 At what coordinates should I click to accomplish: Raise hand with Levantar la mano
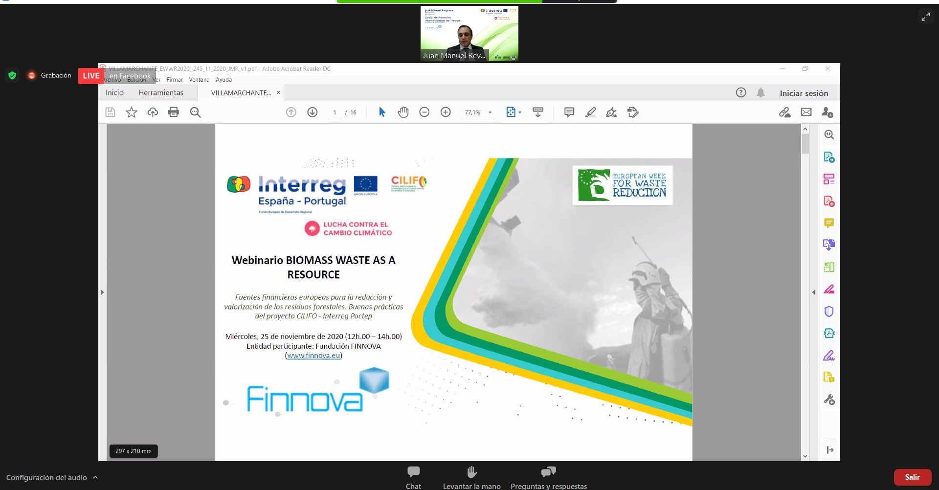471,477
